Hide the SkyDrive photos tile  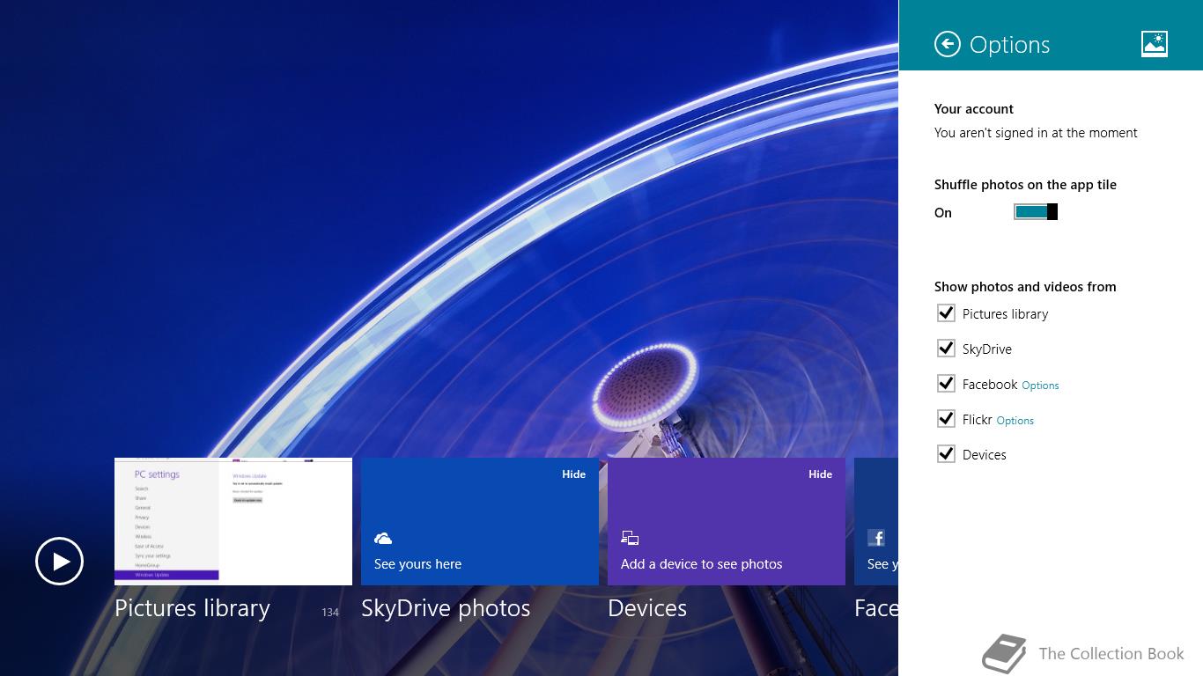coord(573,474)
